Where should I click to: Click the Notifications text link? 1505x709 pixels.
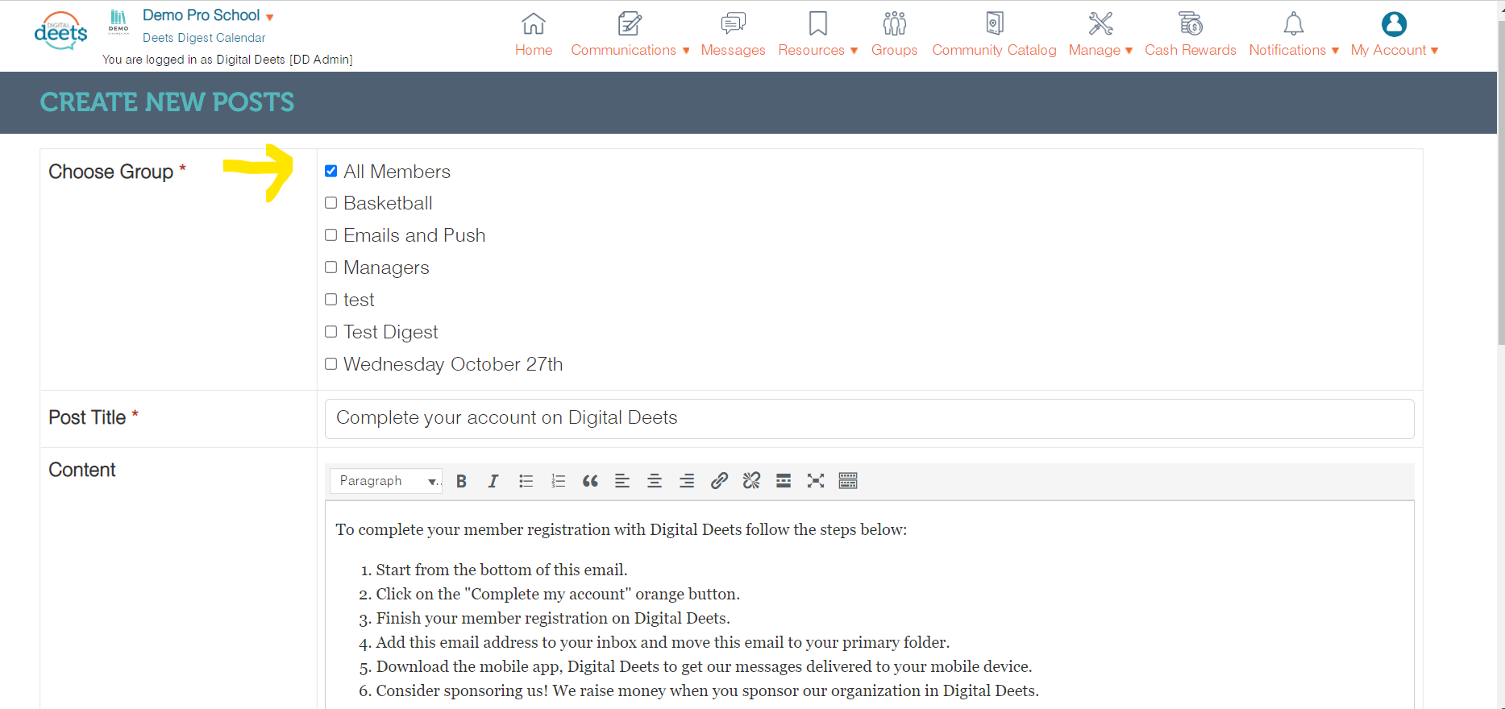(1287, 50)
